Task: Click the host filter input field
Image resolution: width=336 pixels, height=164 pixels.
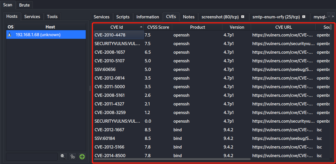Action: coord(32,157)
